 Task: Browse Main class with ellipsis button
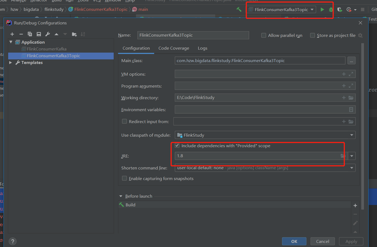pyautogui.click(x=351, y=61)
